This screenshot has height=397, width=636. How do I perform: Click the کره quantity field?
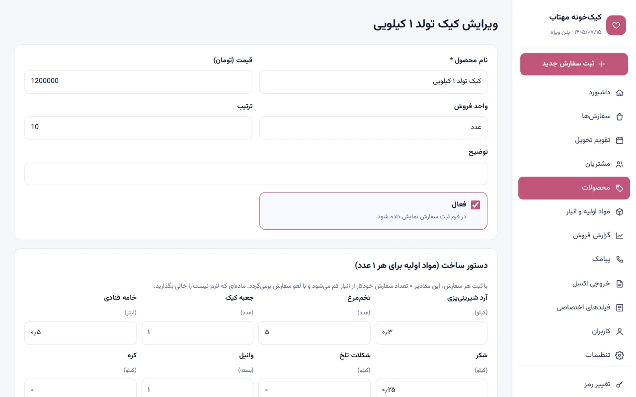pos(80,388)
